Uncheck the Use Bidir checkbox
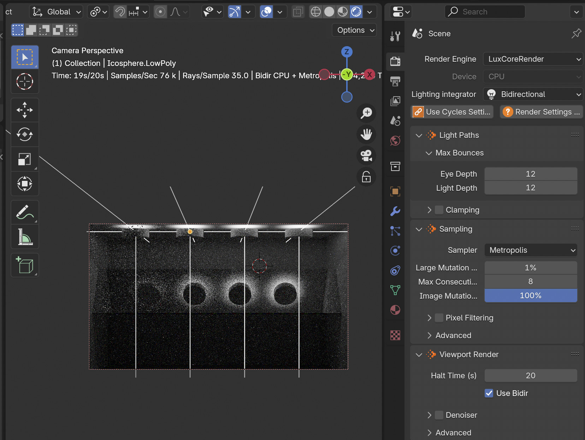The height and width of the screenshot is (440, 585). coord(489,393)
